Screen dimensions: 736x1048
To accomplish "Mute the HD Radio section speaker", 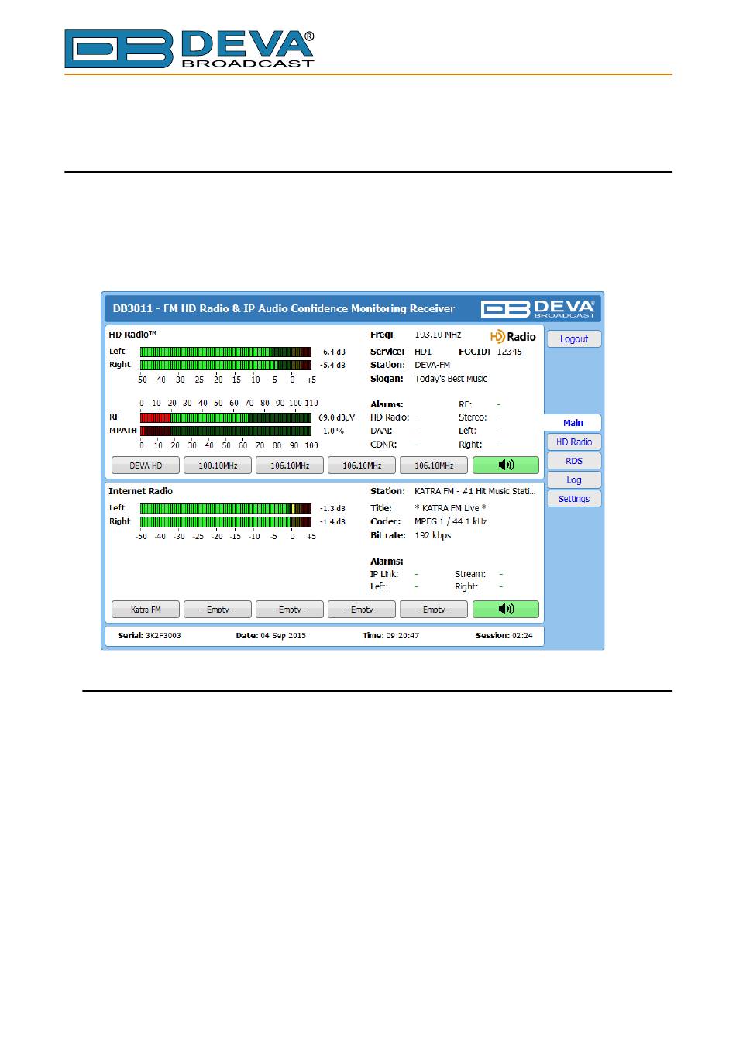I will click(x=506, y=465).
